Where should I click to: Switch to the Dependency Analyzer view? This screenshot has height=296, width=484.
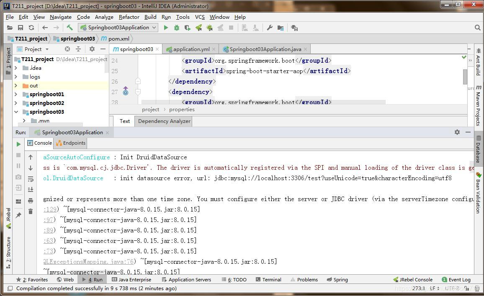coord(164,121)
